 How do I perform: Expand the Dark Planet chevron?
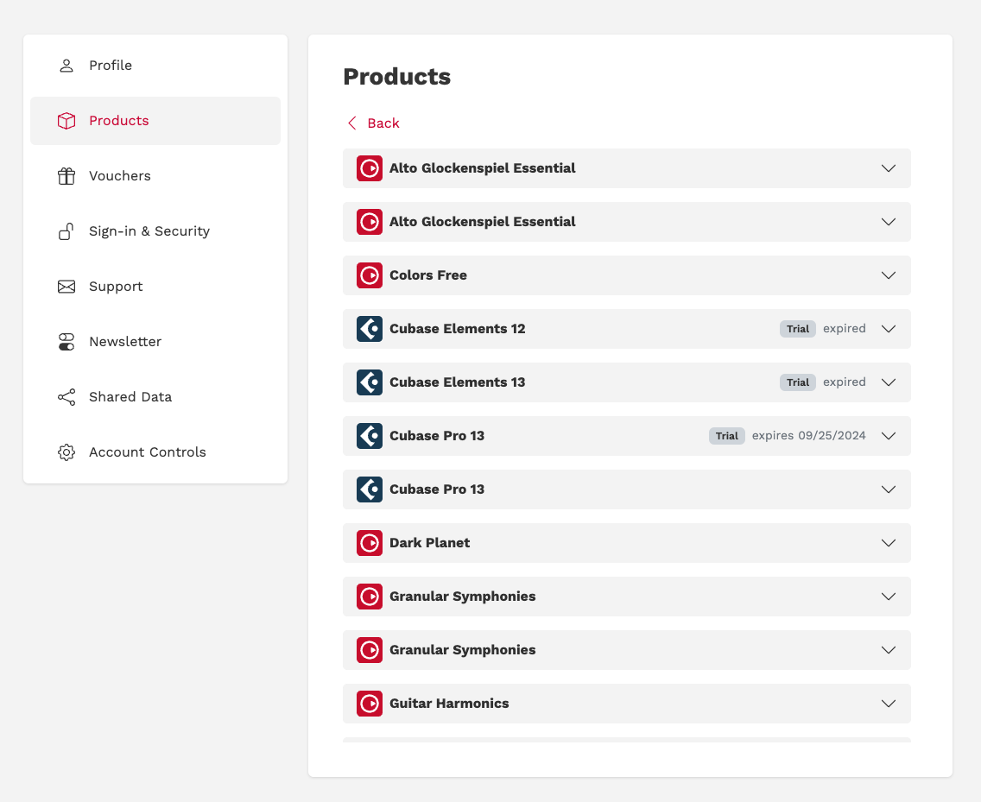[889, 543]
